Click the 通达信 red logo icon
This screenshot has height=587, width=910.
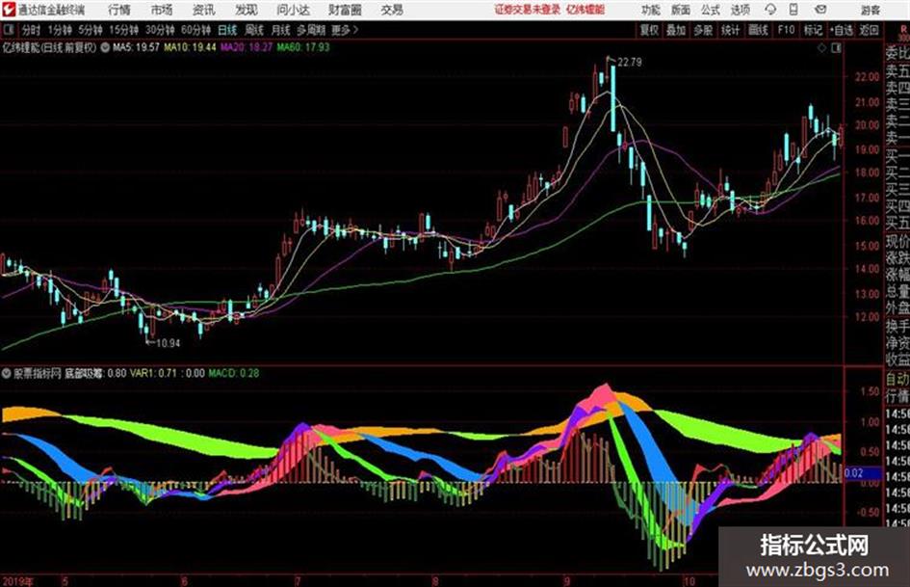pyautogui.click(x=8, y=10)
